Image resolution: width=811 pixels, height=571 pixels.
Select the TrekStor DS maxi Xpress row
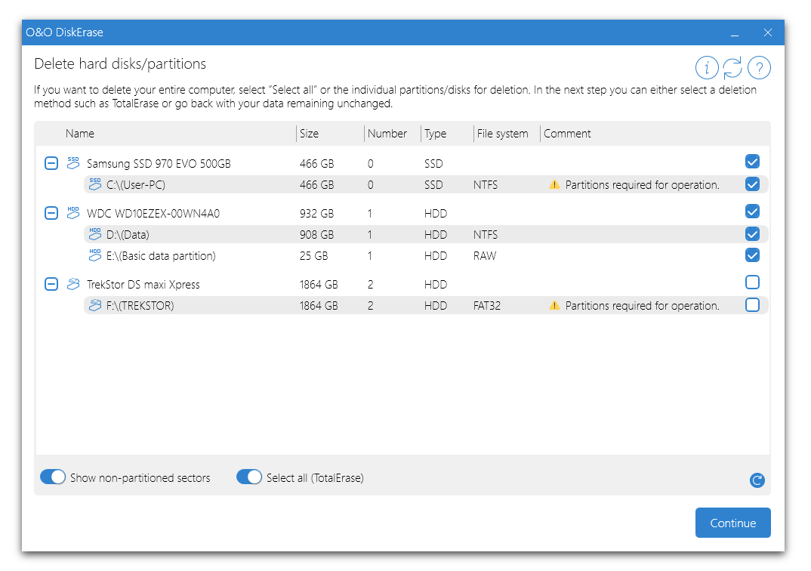tap(402, 285)
